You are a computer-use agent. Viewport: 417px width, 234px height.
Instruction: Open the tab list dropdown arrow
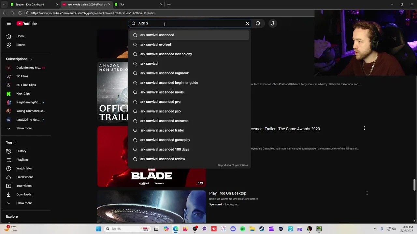click(4, 5)
